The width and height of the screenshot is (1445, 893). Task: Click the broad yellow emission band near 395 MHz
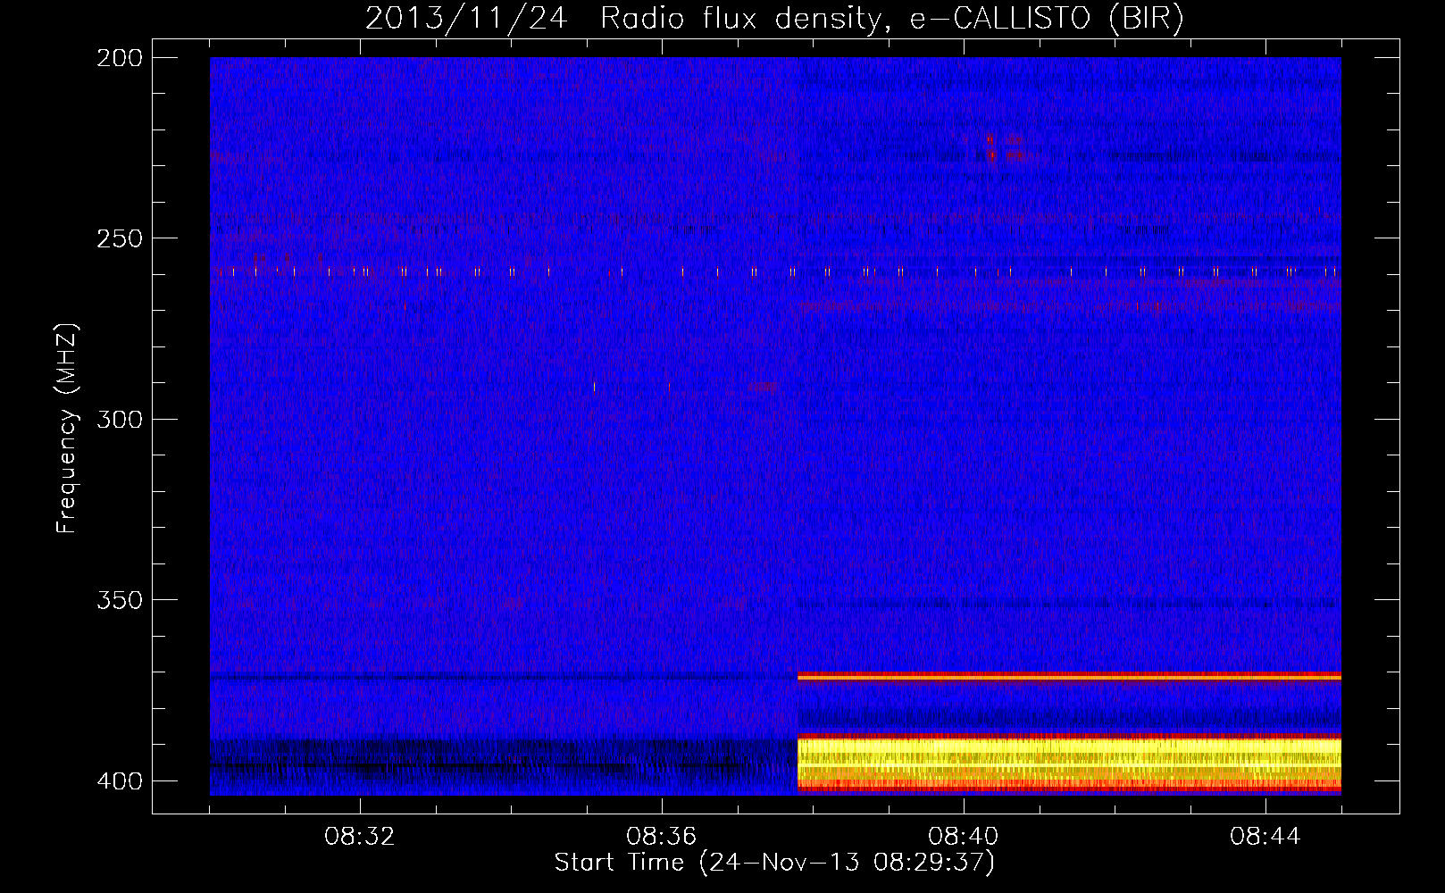tap(1069, 764)
